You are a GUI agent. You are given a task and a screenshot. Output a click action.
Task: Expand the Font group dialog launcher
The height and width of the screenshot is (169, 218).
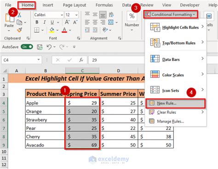coord(79,38)
